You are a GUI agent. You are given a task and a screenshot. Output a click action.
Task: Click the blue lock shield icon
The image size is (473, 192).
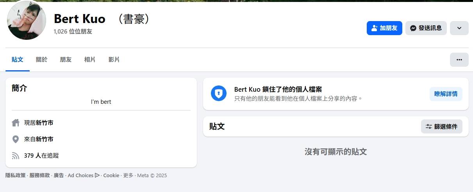click(x=219, y=94)
